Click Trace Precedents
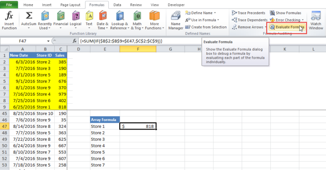326x170 pixels. (248, 13)
